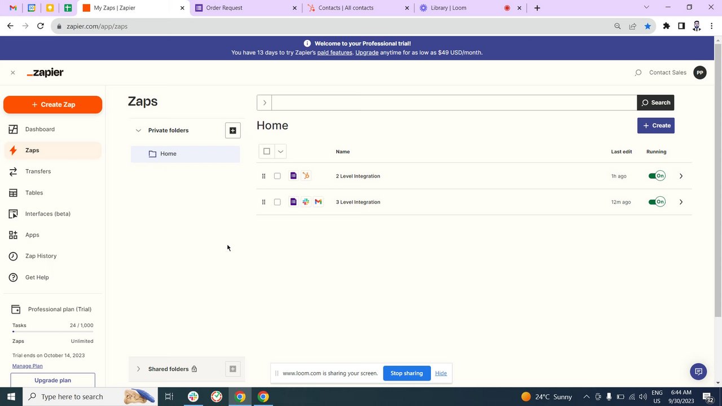Switch to the Order Request tab

(x=245, y=8)
